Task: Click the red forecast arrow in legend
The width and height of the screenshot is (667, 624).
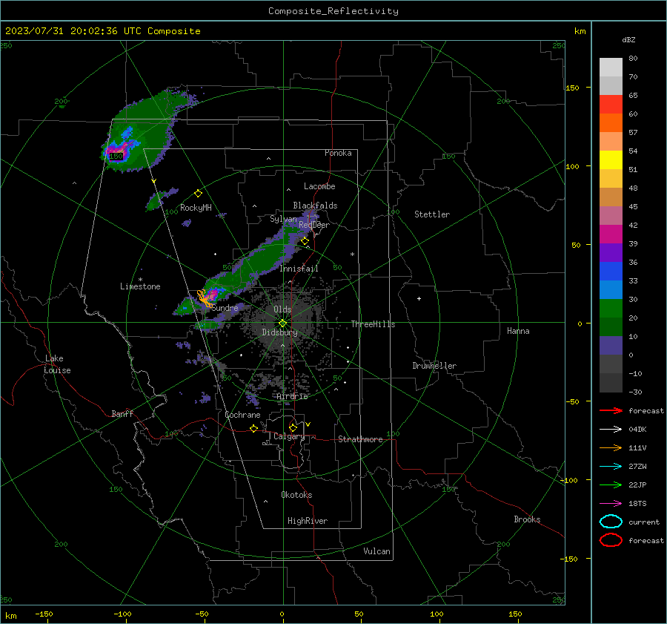Action: pyautogui.click(x=611, y=410)
